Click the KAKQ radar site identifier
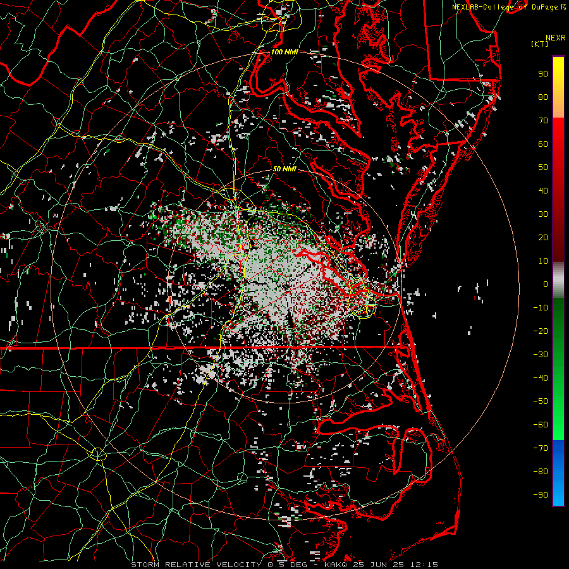Image resolution: width=569 pixels, height=569 pixels. pyautogui.click(x=336, y=565)
